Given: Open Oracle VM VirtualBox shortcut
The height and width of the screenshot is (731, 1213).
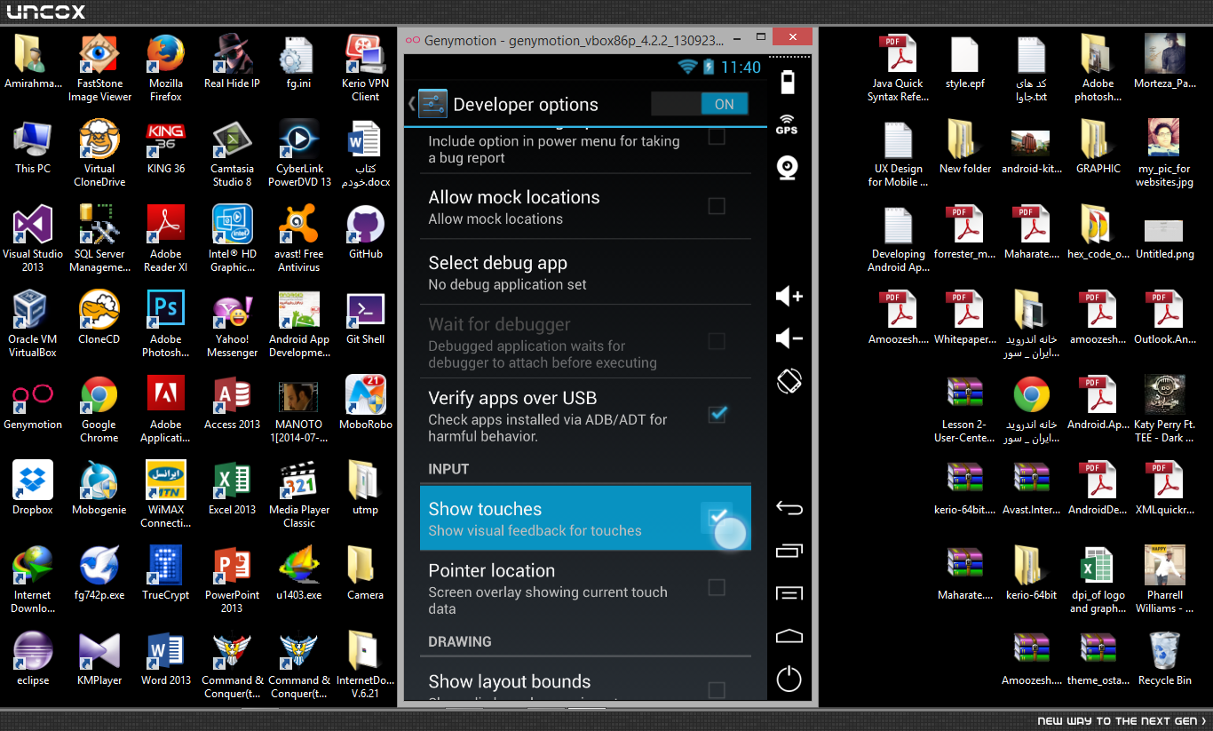Looking at the screenshot, I should pos(33,311).
